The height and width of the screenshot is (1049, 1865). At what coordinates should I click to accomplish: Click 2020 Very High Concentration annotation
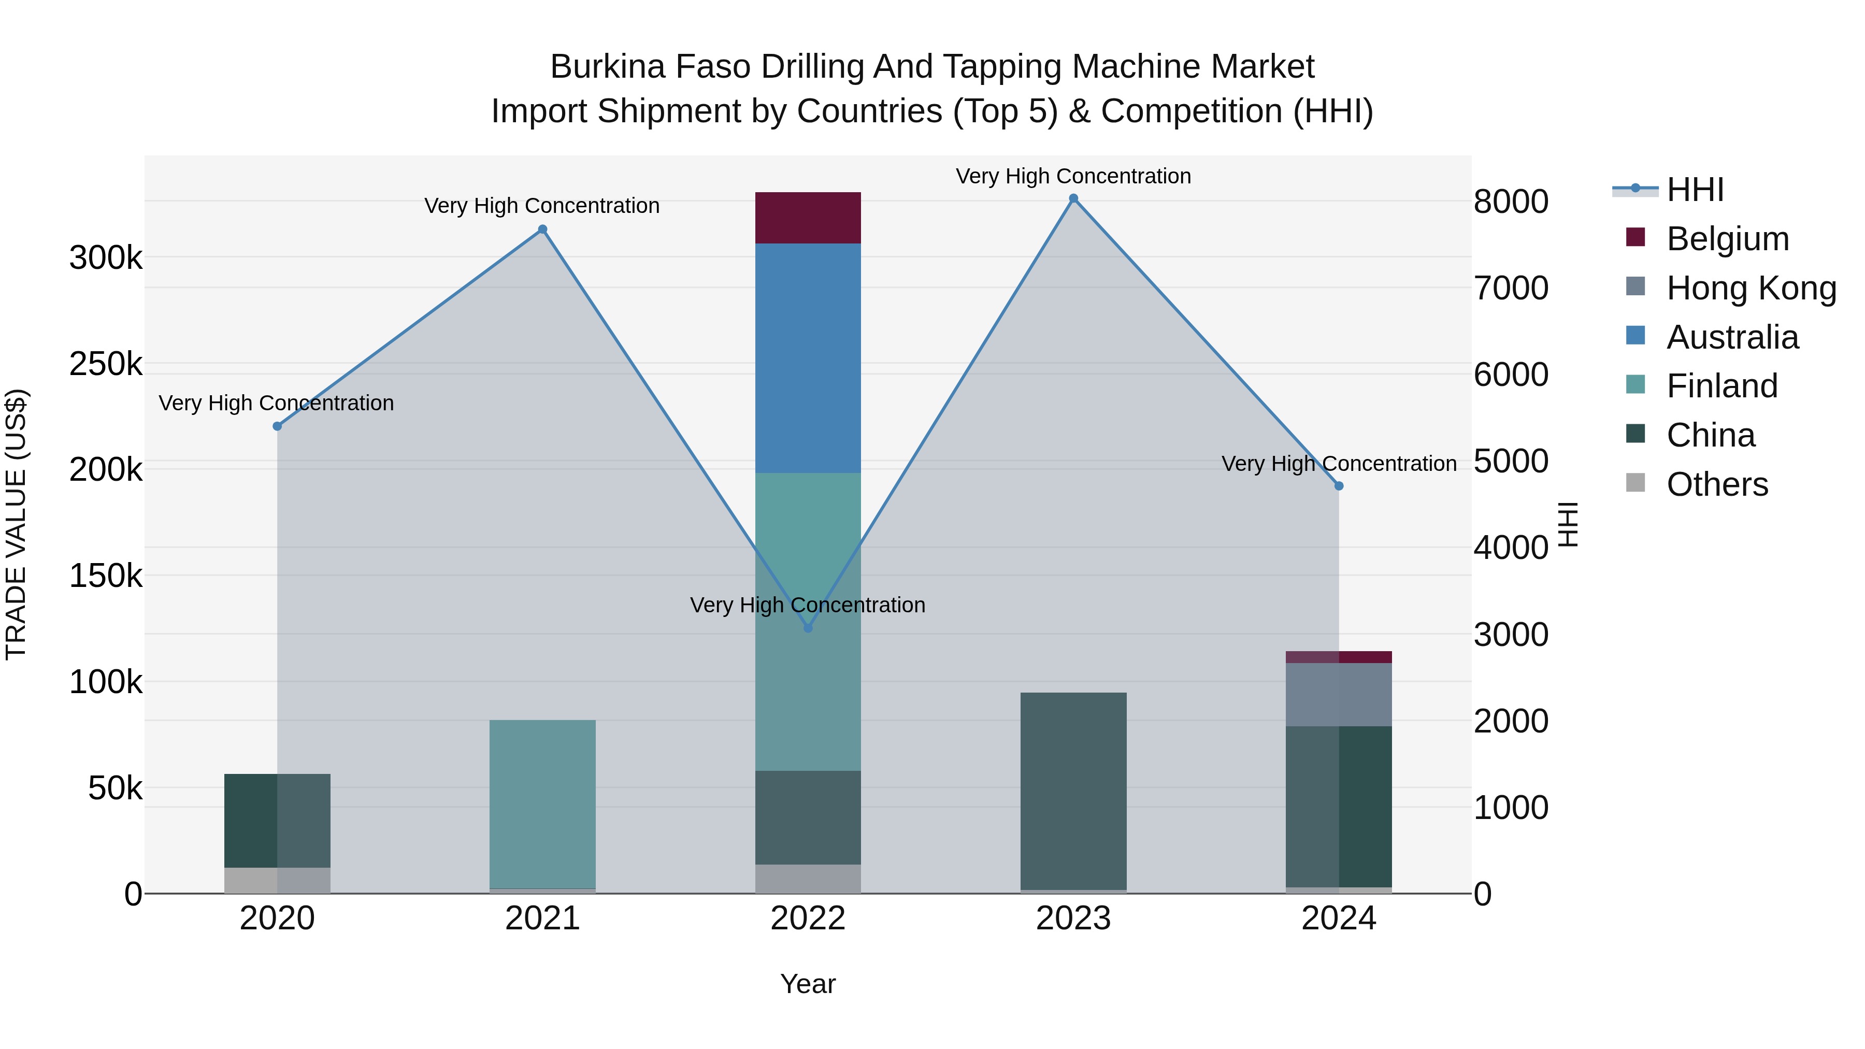click(x=277, y=403)
